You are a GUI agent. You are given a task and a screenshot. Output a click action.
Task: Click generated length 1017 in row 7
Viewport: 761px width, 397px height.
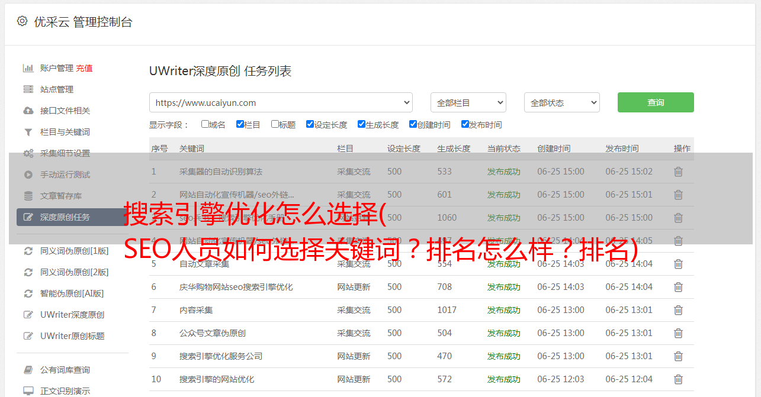click(447, 310)
